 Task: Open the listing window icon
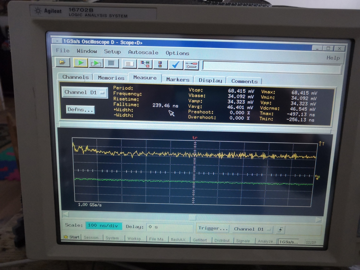coord(129,64)
